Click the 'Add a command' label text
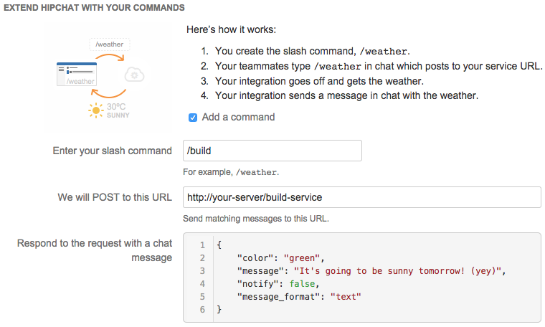 [238, 117]
